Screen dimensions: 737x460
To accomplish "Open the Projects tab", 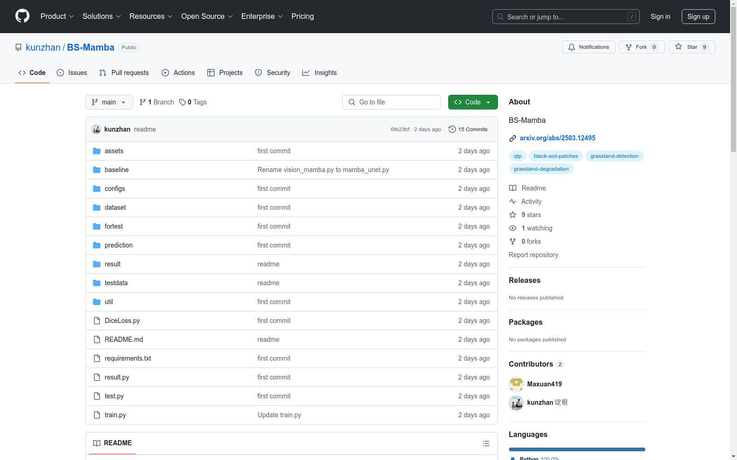I will tap(225, 73).
